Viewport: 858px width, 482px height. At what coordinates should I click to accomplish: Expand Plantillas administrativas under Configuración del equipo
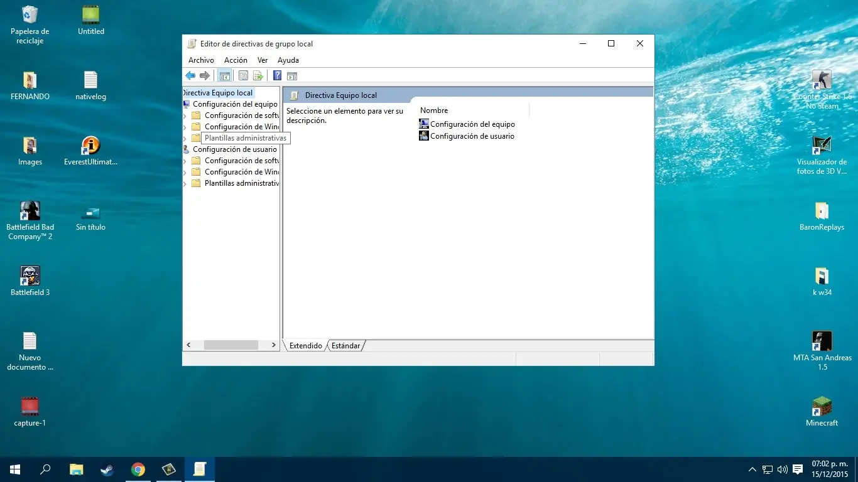coord(185,138)
